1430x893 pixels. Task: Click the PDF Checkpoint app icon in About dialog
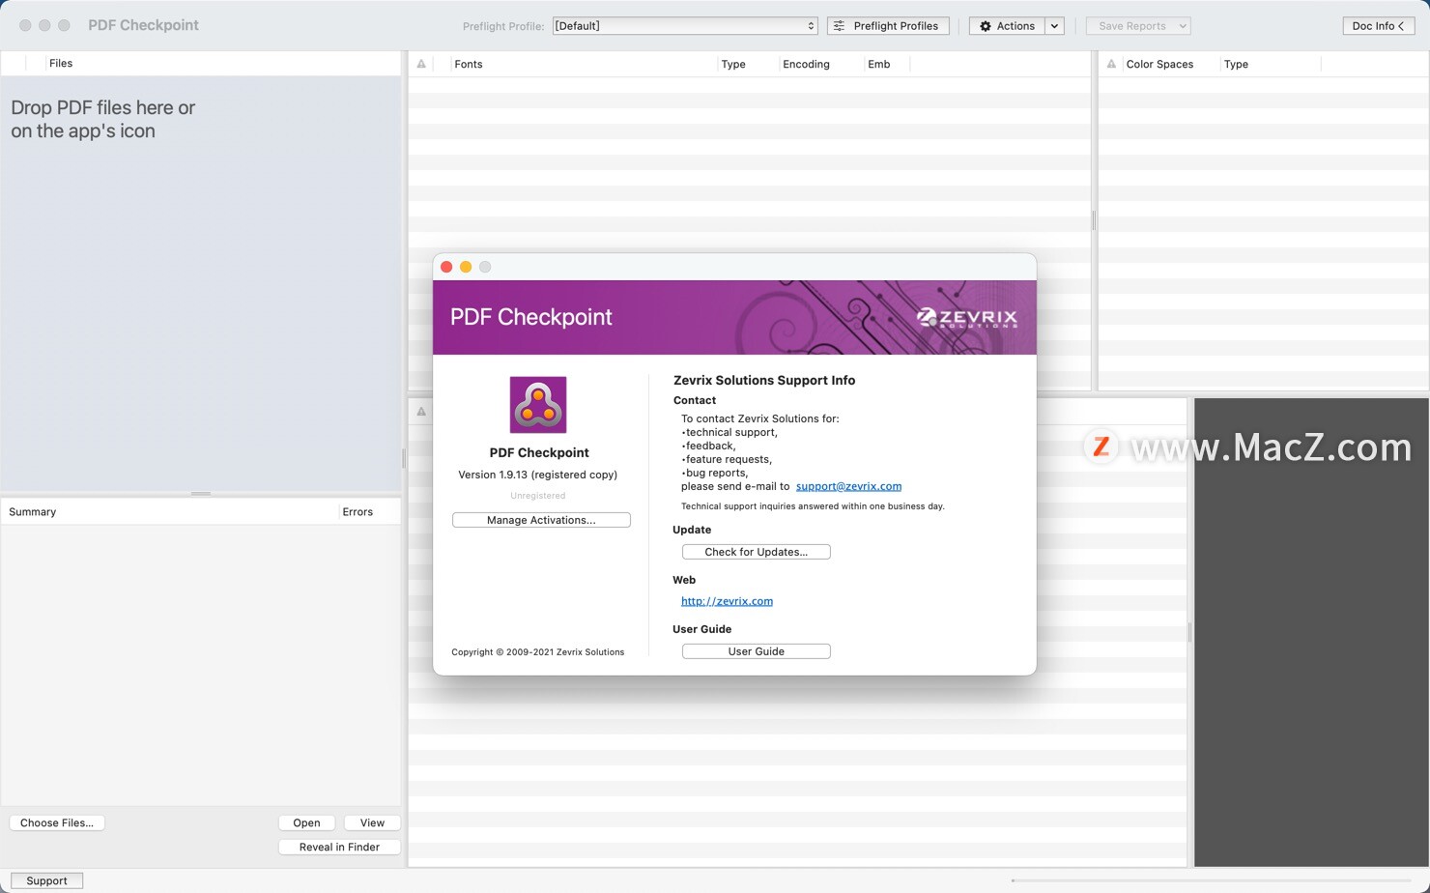(x=538, y=405)
